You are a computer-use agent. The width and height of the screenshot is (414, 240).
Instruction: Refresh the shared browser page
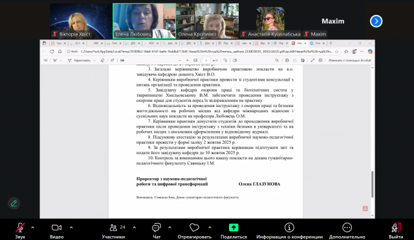(52, 52)
